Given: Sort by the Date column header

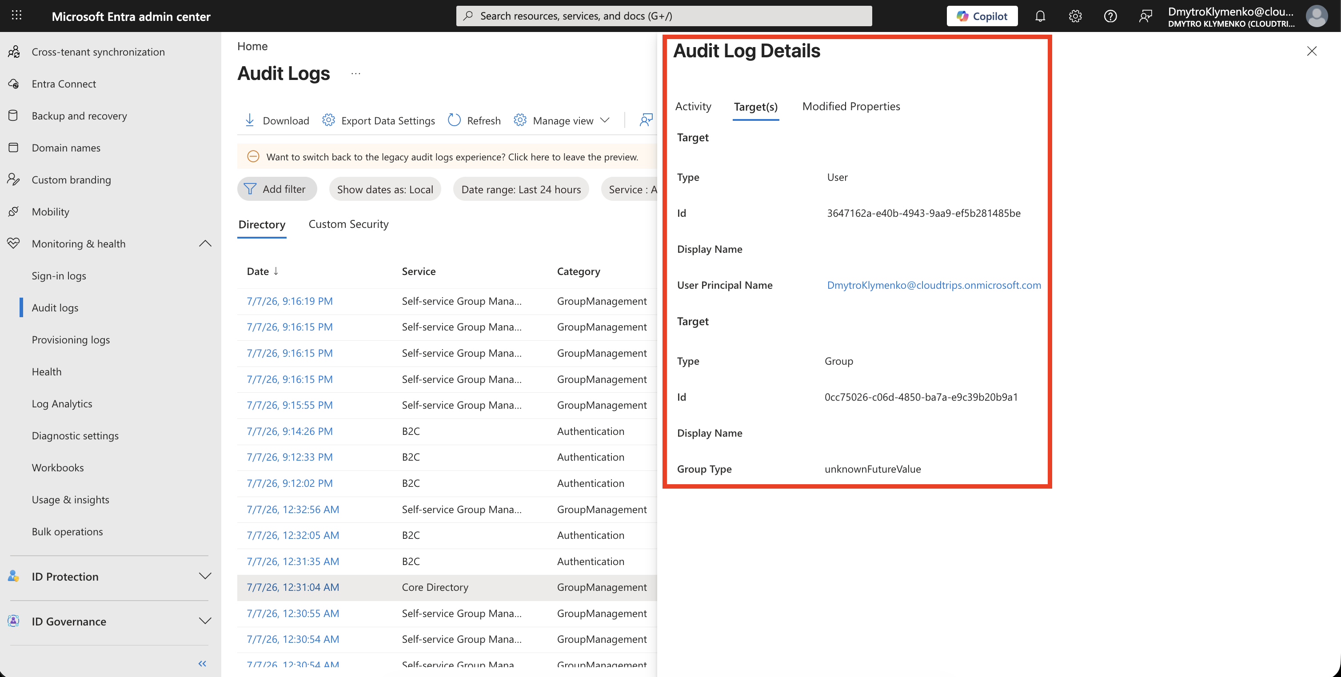Looking at the screenshot, I should 263,271.
